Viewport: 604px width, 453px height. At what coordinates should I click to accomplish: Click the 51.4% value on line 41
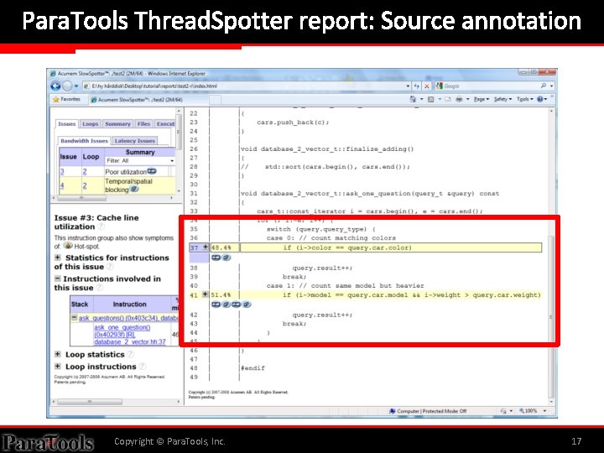tap(221, 295)
